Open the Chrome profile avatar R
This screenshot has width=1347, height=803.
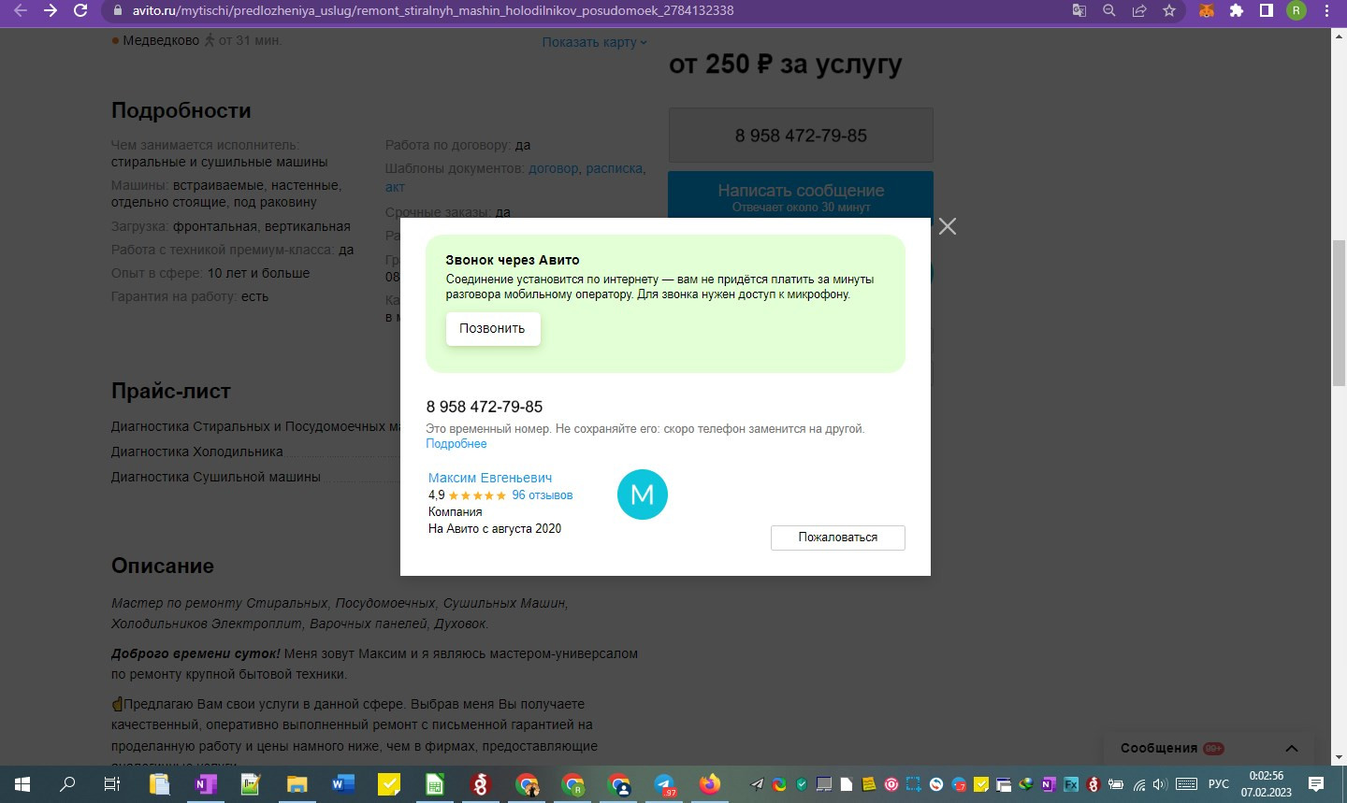tap(1296, 10)
